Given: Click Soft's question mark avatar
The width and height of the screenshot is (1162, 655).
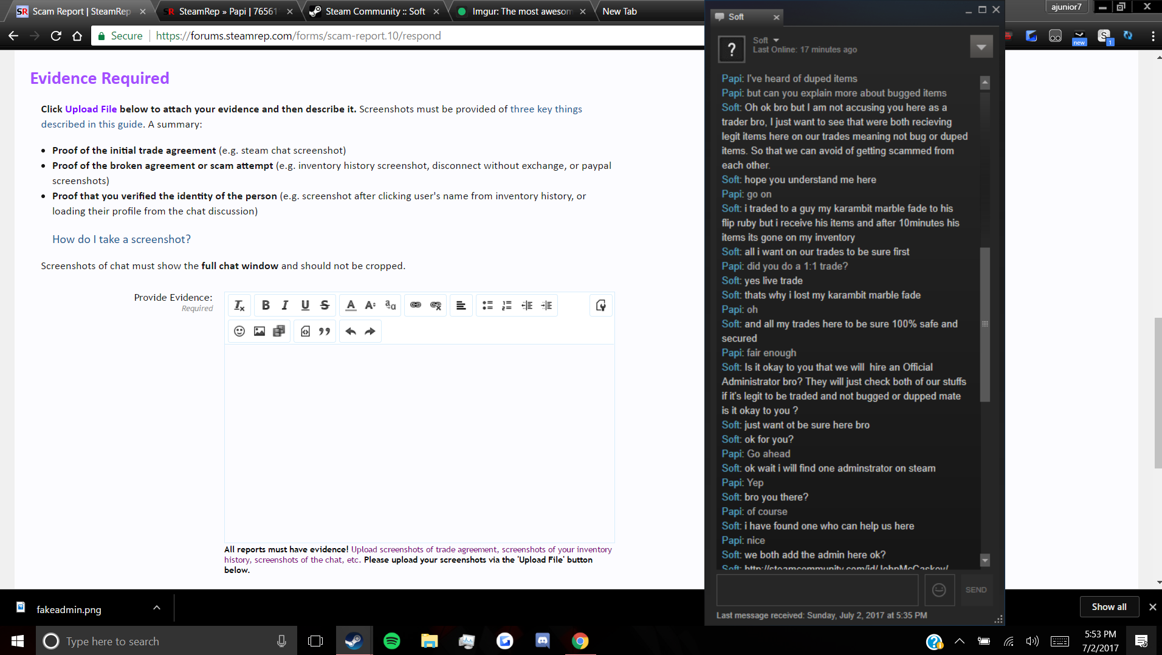Looking at the screenshot, I should (732, 49).
